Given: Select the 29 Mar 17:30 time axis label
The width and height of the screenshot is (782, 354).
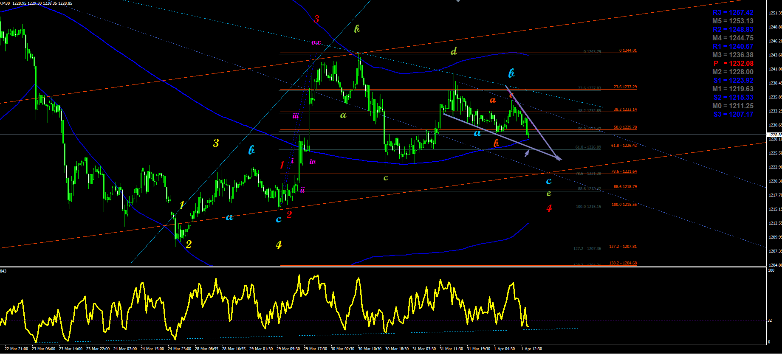Looking at the screenshot, I should click(315, 349).
